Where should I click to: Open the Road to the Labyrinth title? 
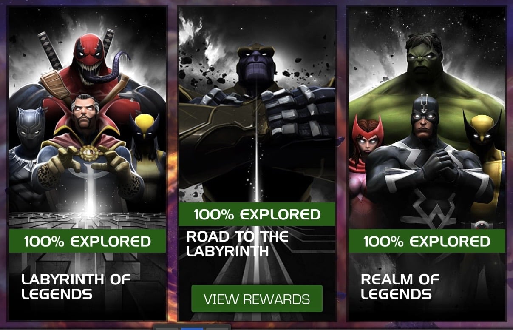point(238,244)
